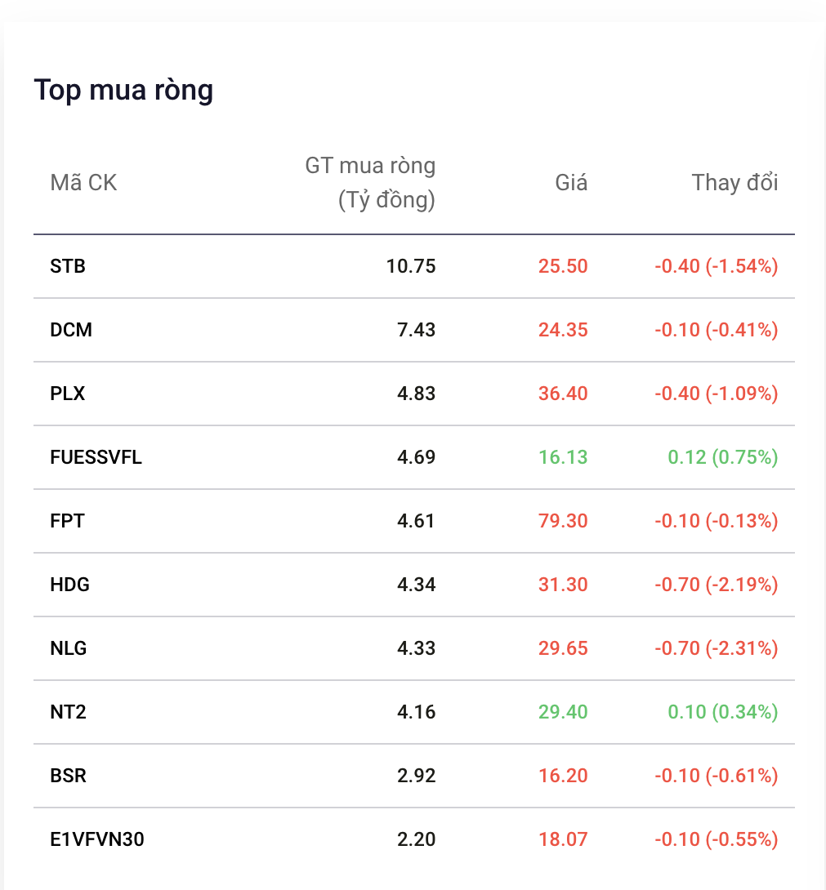Click the Giá column header
Image resolution: width=826 pixels, height=890 pixels.
571,183
